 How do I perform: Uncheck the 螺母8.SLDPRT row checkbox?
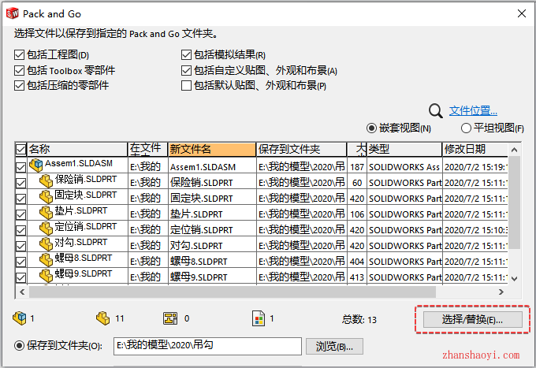tap(20, 262)
